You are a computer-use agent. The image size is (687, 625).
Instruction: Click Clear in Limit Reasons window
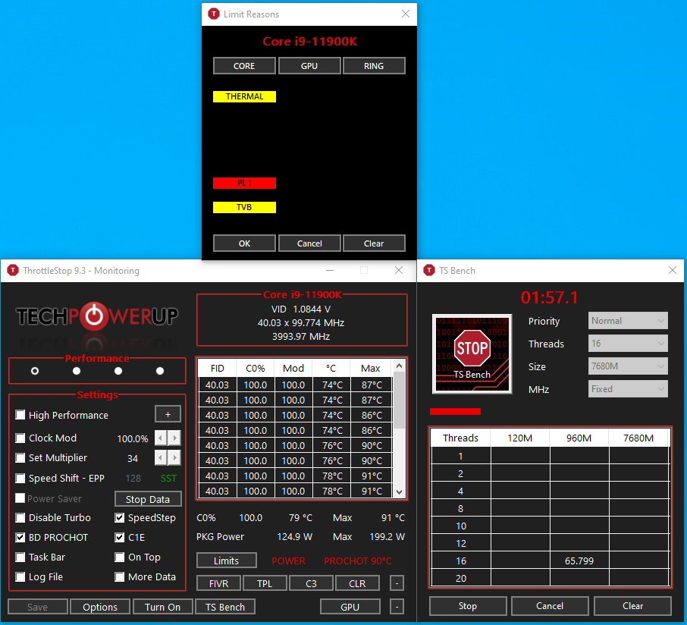pos(374,243)
